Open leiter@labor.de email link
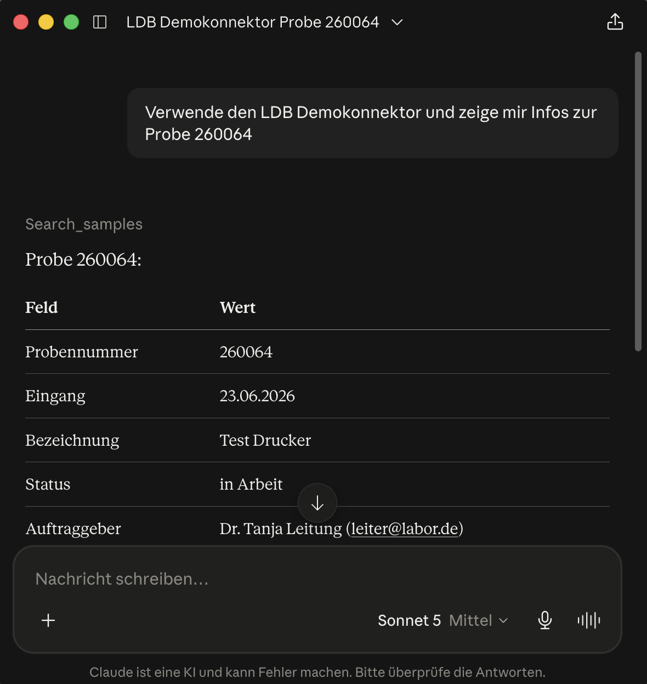 click(x=405, y=528)
